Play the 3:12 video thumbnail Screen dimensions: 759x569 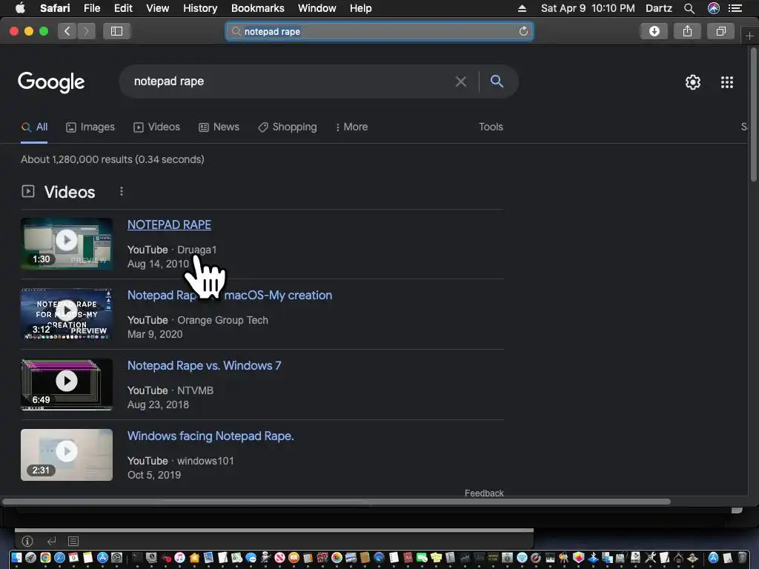(x=67, y=314)
